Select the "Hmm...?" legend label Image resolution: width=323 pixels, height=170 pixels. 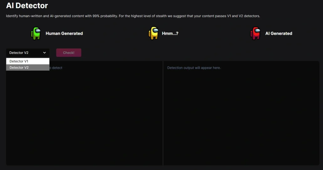170,33
